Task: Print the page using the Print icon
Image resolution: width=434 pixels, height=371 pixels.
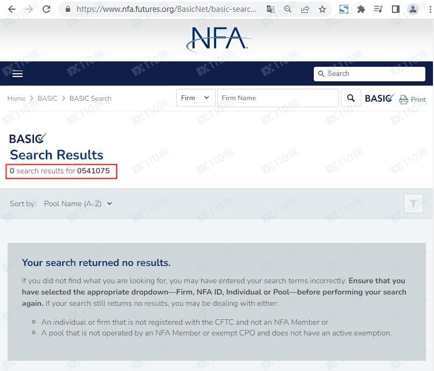Action: tap(412, 99)
